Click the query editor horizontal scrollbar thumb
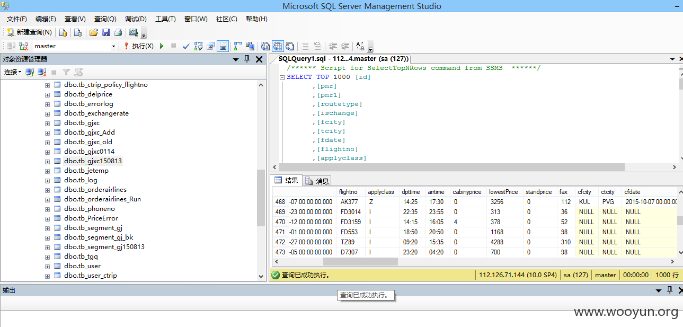Image resolution: width=683 pixels, height=327 pixels. [x=451, y=167]
